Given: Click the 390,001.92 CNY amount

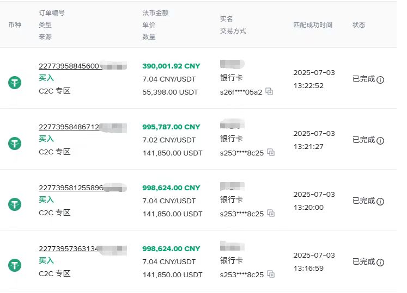Looking at the screenshot, I should coord(171,66).
